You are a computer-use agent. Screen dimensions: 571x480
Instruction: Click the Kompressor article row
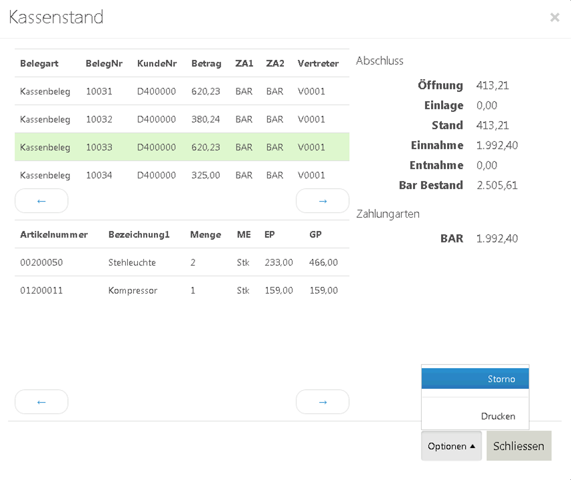[181, 290]
